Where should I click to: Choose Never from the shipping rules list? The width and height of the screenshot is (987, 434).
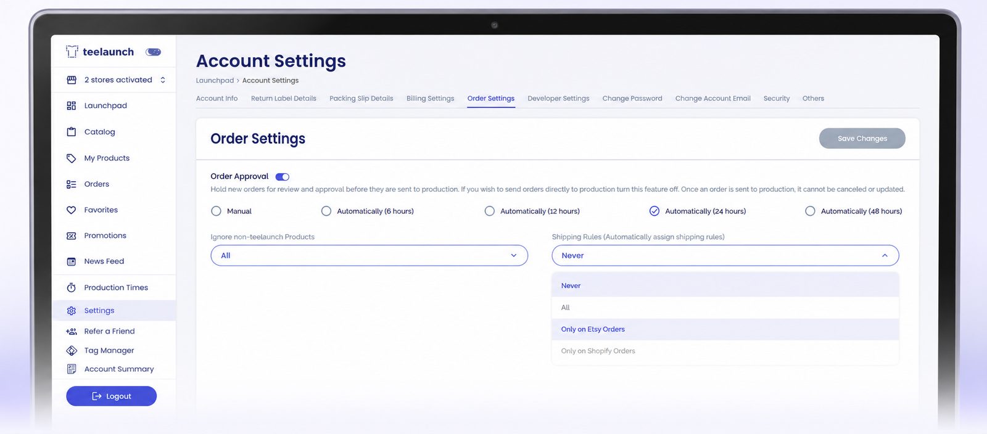pyautogui.click(x=725, y=286)
